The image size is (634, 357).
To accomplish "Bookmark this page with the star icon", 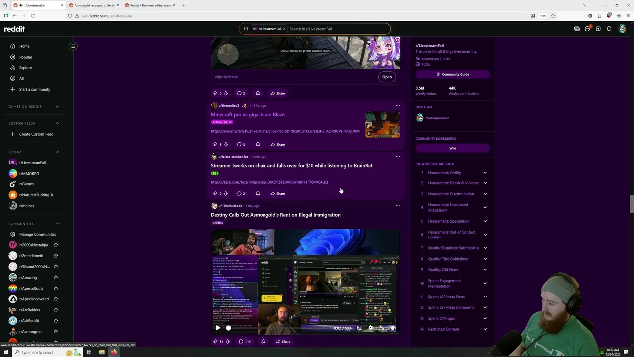I will (553, 16).
